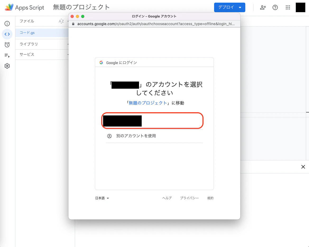Open the Google apps launcher grid
Viewport: 309px width, 247px height.
coord(288,7)
